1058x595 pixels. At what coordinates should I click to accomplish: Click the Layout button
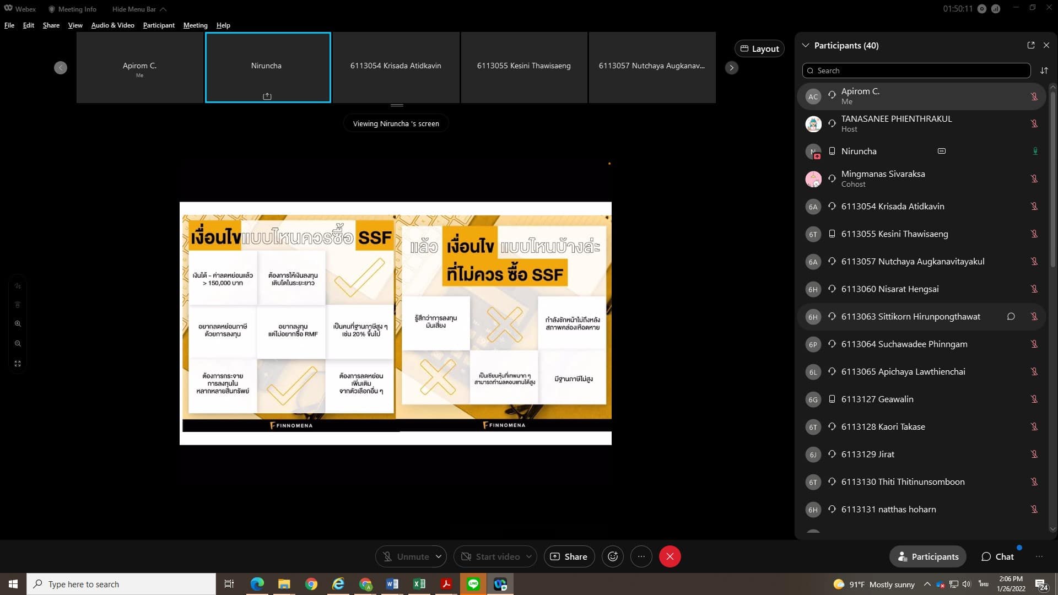pos(759,48)
